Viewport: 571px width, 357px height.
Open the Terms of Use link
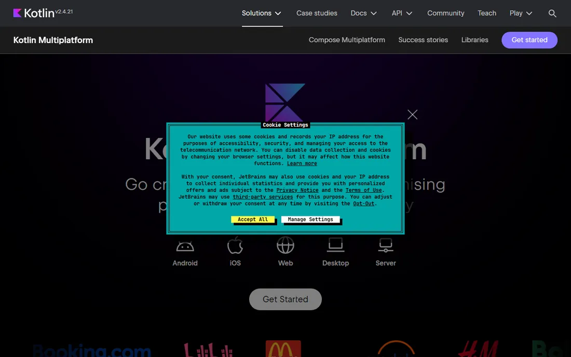363,190
